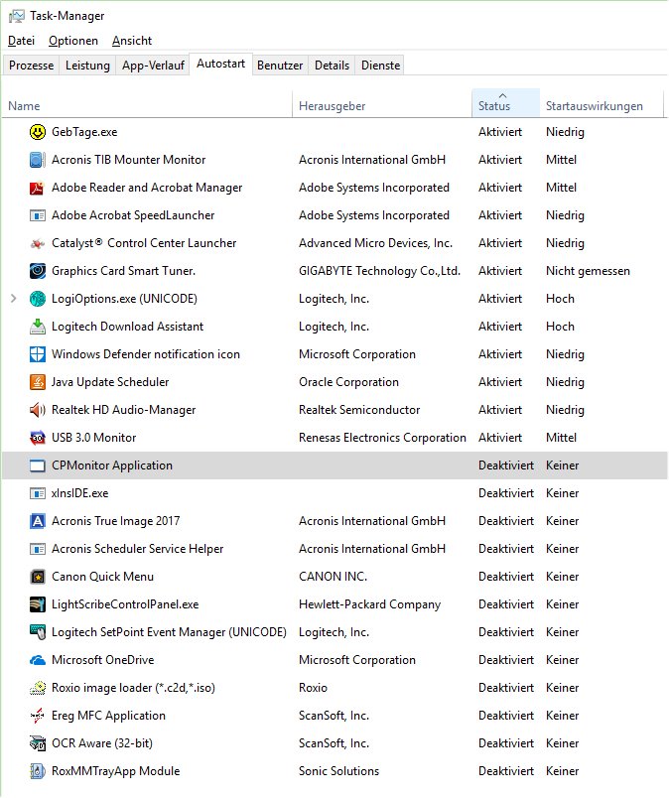Click 'Hoch' impact of Logitech Download Assistant
This screenshot has width=669, height=798.
[560, 327]
